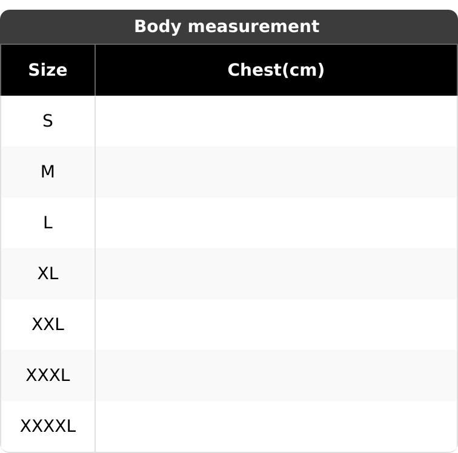Select the XXXXL size label
Screen dimensions: 458x453
tap(48, 426)
